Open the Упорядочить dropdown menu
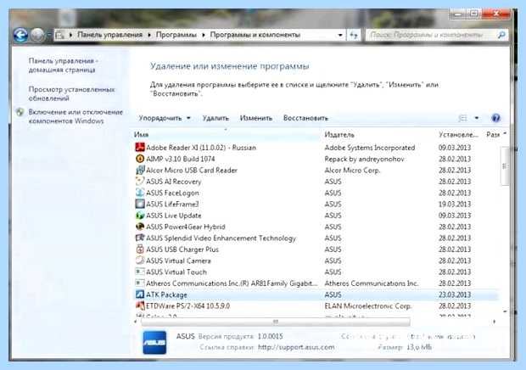The image size is (526, 370). [165, 118]
